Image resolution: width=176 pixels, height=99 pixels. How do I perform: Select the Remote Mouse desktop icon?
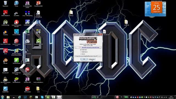click(16, 61)
